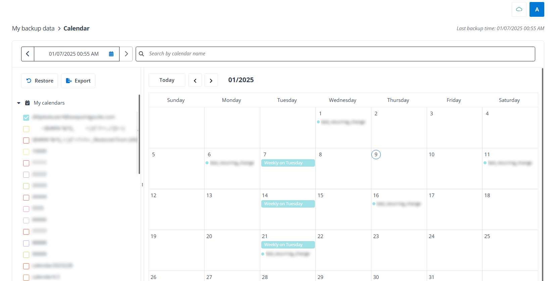Open the My backup data breadcrumb

33,28
